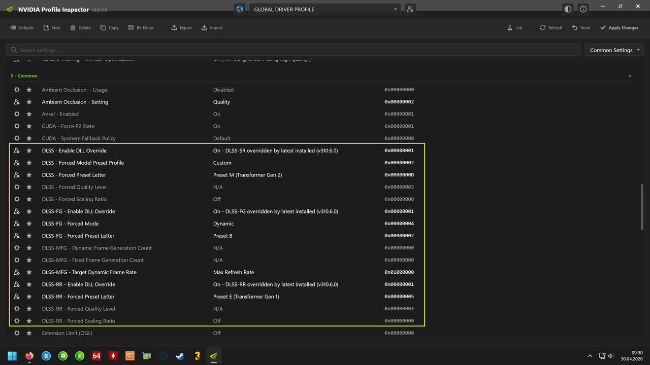Click the Bit Editor toolbar button
650x365 pixels.
(x=141, y=28)
